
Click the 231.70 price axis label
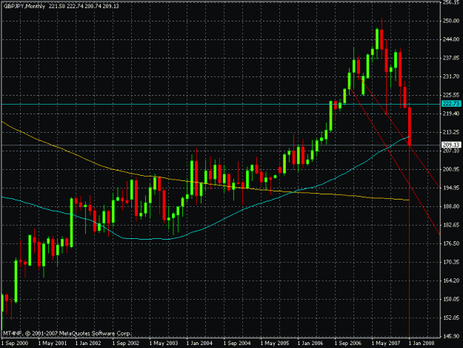coord(451,76)
